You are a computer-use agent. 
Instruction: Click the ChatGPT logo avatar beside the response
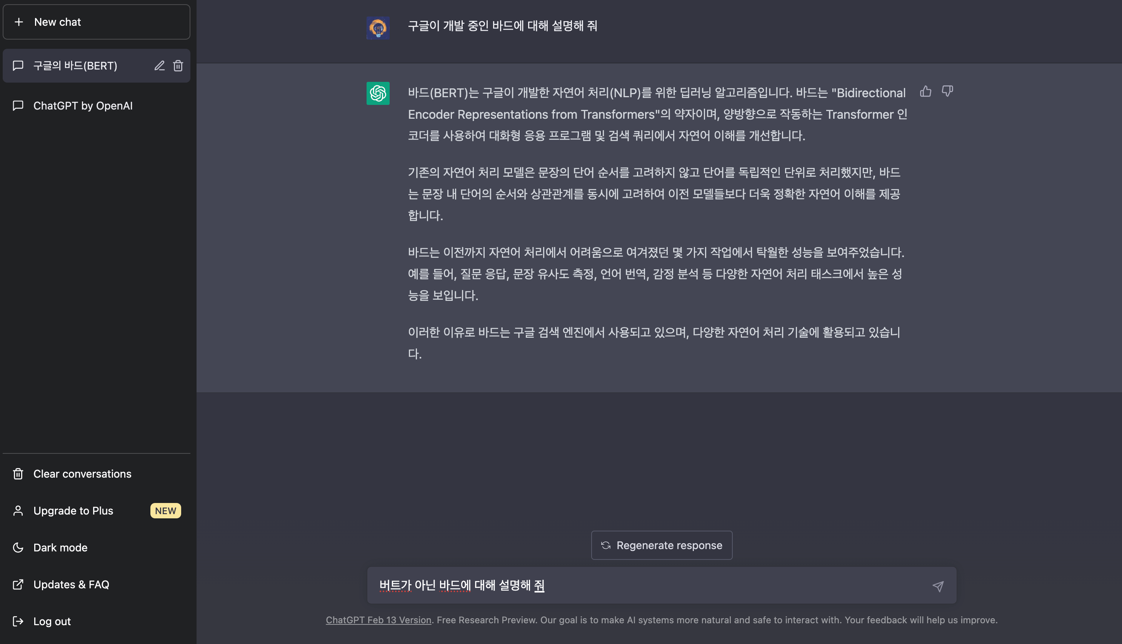point(378,93)
